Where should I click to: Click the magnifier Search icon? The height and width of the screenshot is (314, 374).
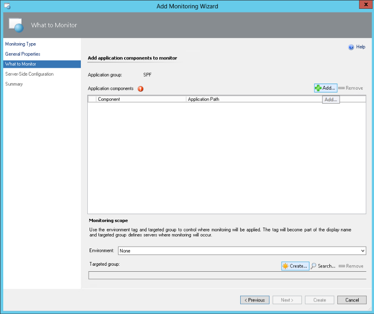coord(314,266)
